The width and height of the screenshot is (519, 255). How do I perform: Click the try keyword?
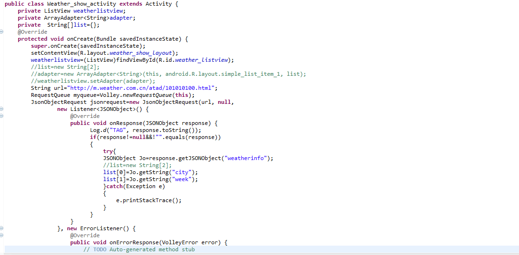point(108,151)
